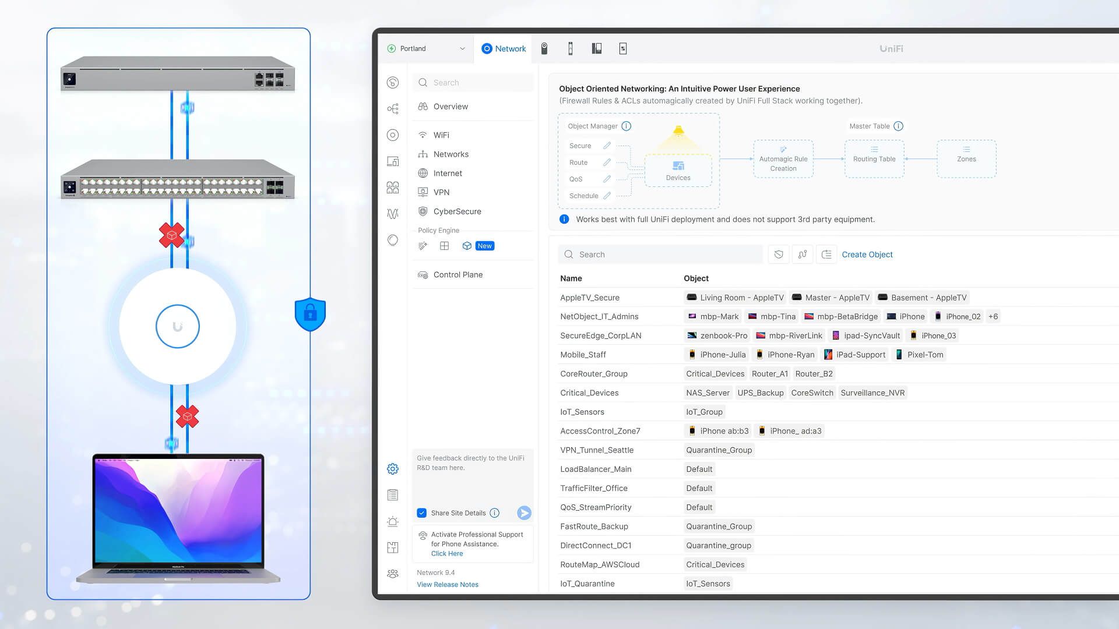
Task: Click the settings gear in left sidebar
Action: pos(393,469)
